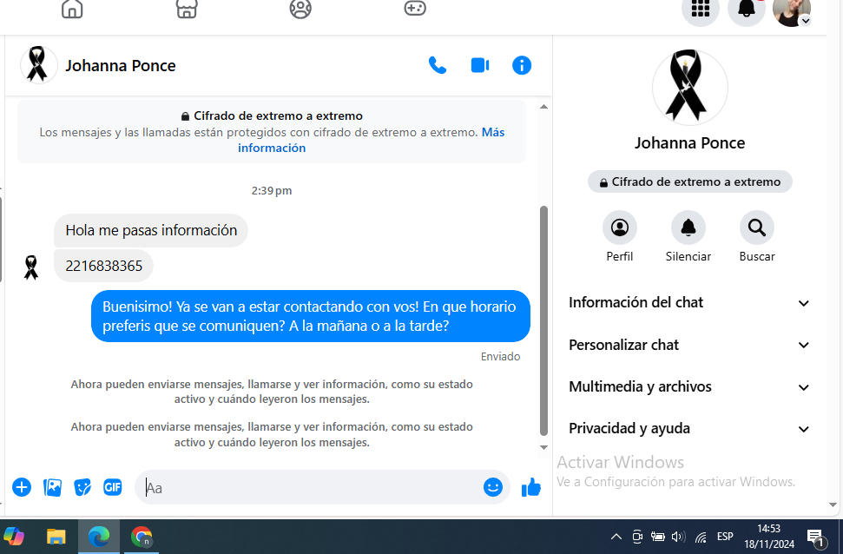
Task: Start a video call in chat header
Action: [x=480, y=65]
